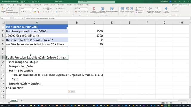Open the Seitenlayout ribbon tab
The image size is (191, 107).
point(37,5)
